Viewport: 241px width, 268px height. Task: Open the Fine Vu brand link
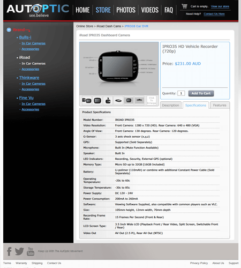tap(26, 98)
